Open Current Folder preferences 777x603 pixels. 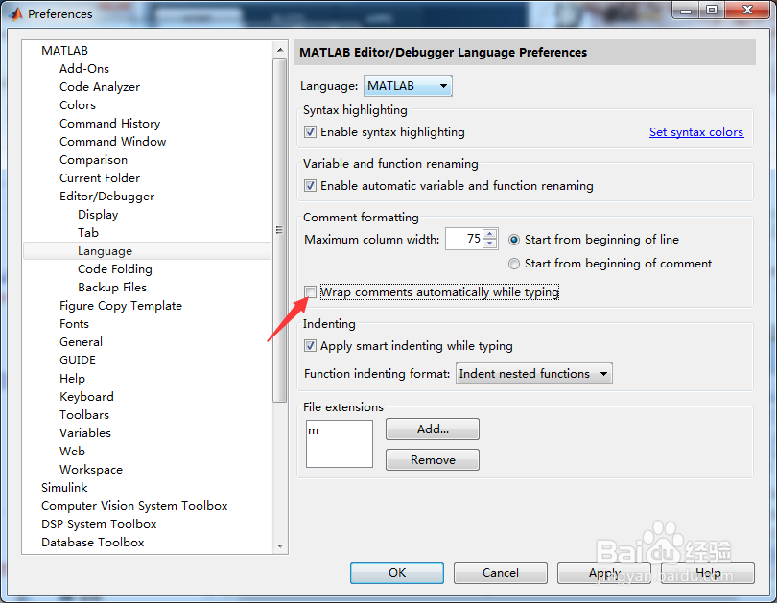100,177
